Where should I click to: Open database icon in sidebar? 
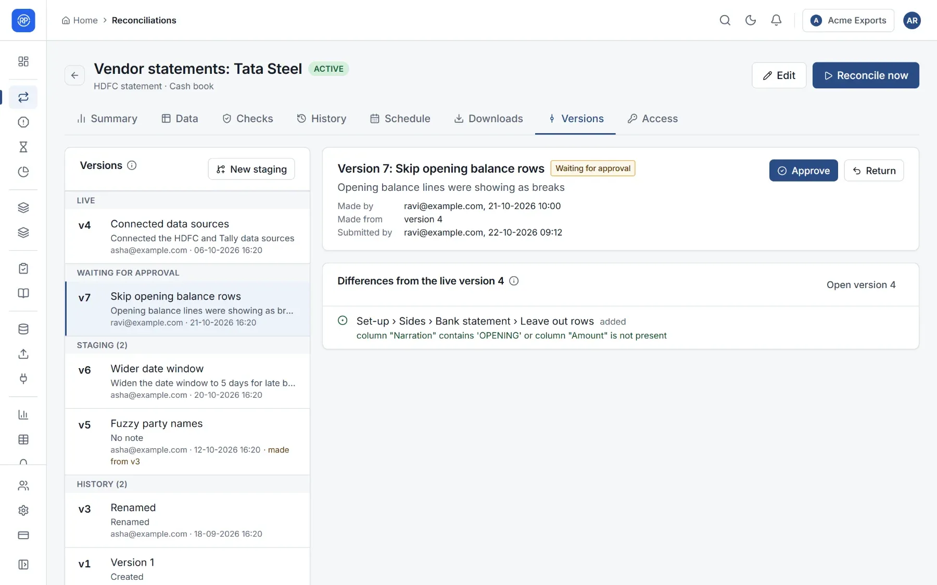pos(23,329)
